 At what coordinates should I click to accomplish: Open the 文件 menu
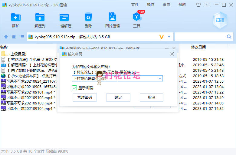(135, 5)
